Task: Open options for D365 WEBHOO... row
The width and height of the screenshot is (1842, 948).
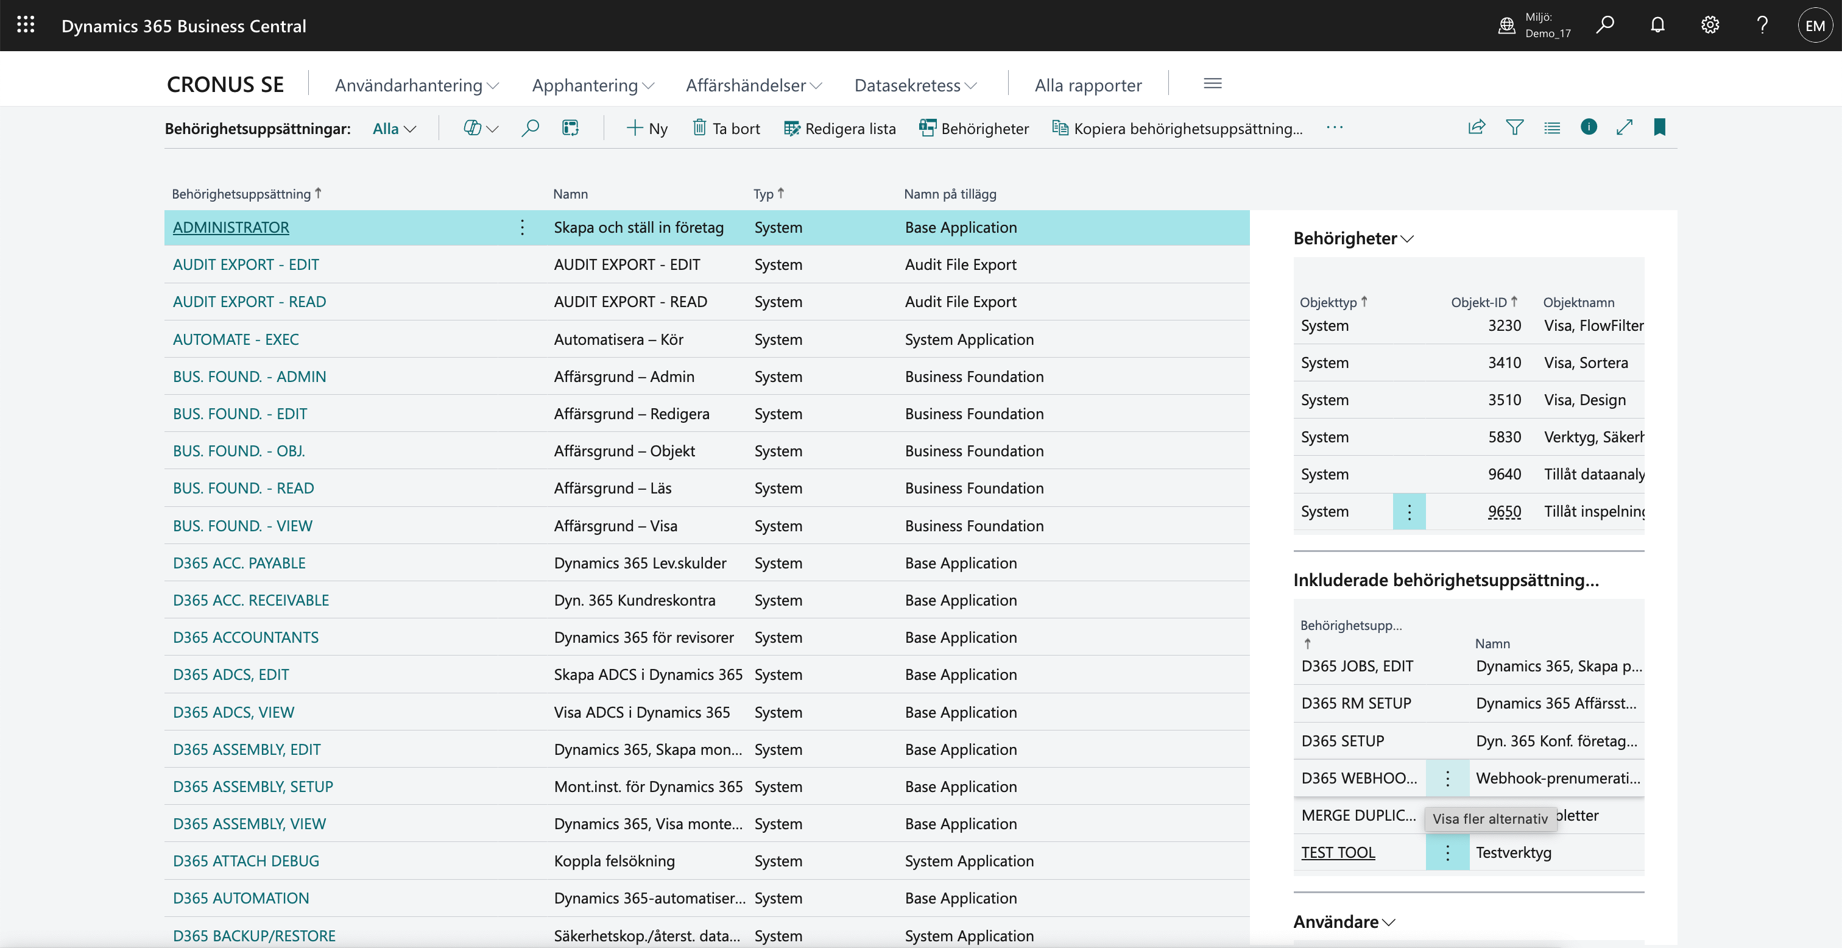Action: (1447, 778)
